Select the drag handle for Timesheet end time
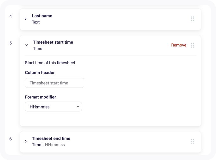This screenshot has width=216, height=160. pos(192,141)
